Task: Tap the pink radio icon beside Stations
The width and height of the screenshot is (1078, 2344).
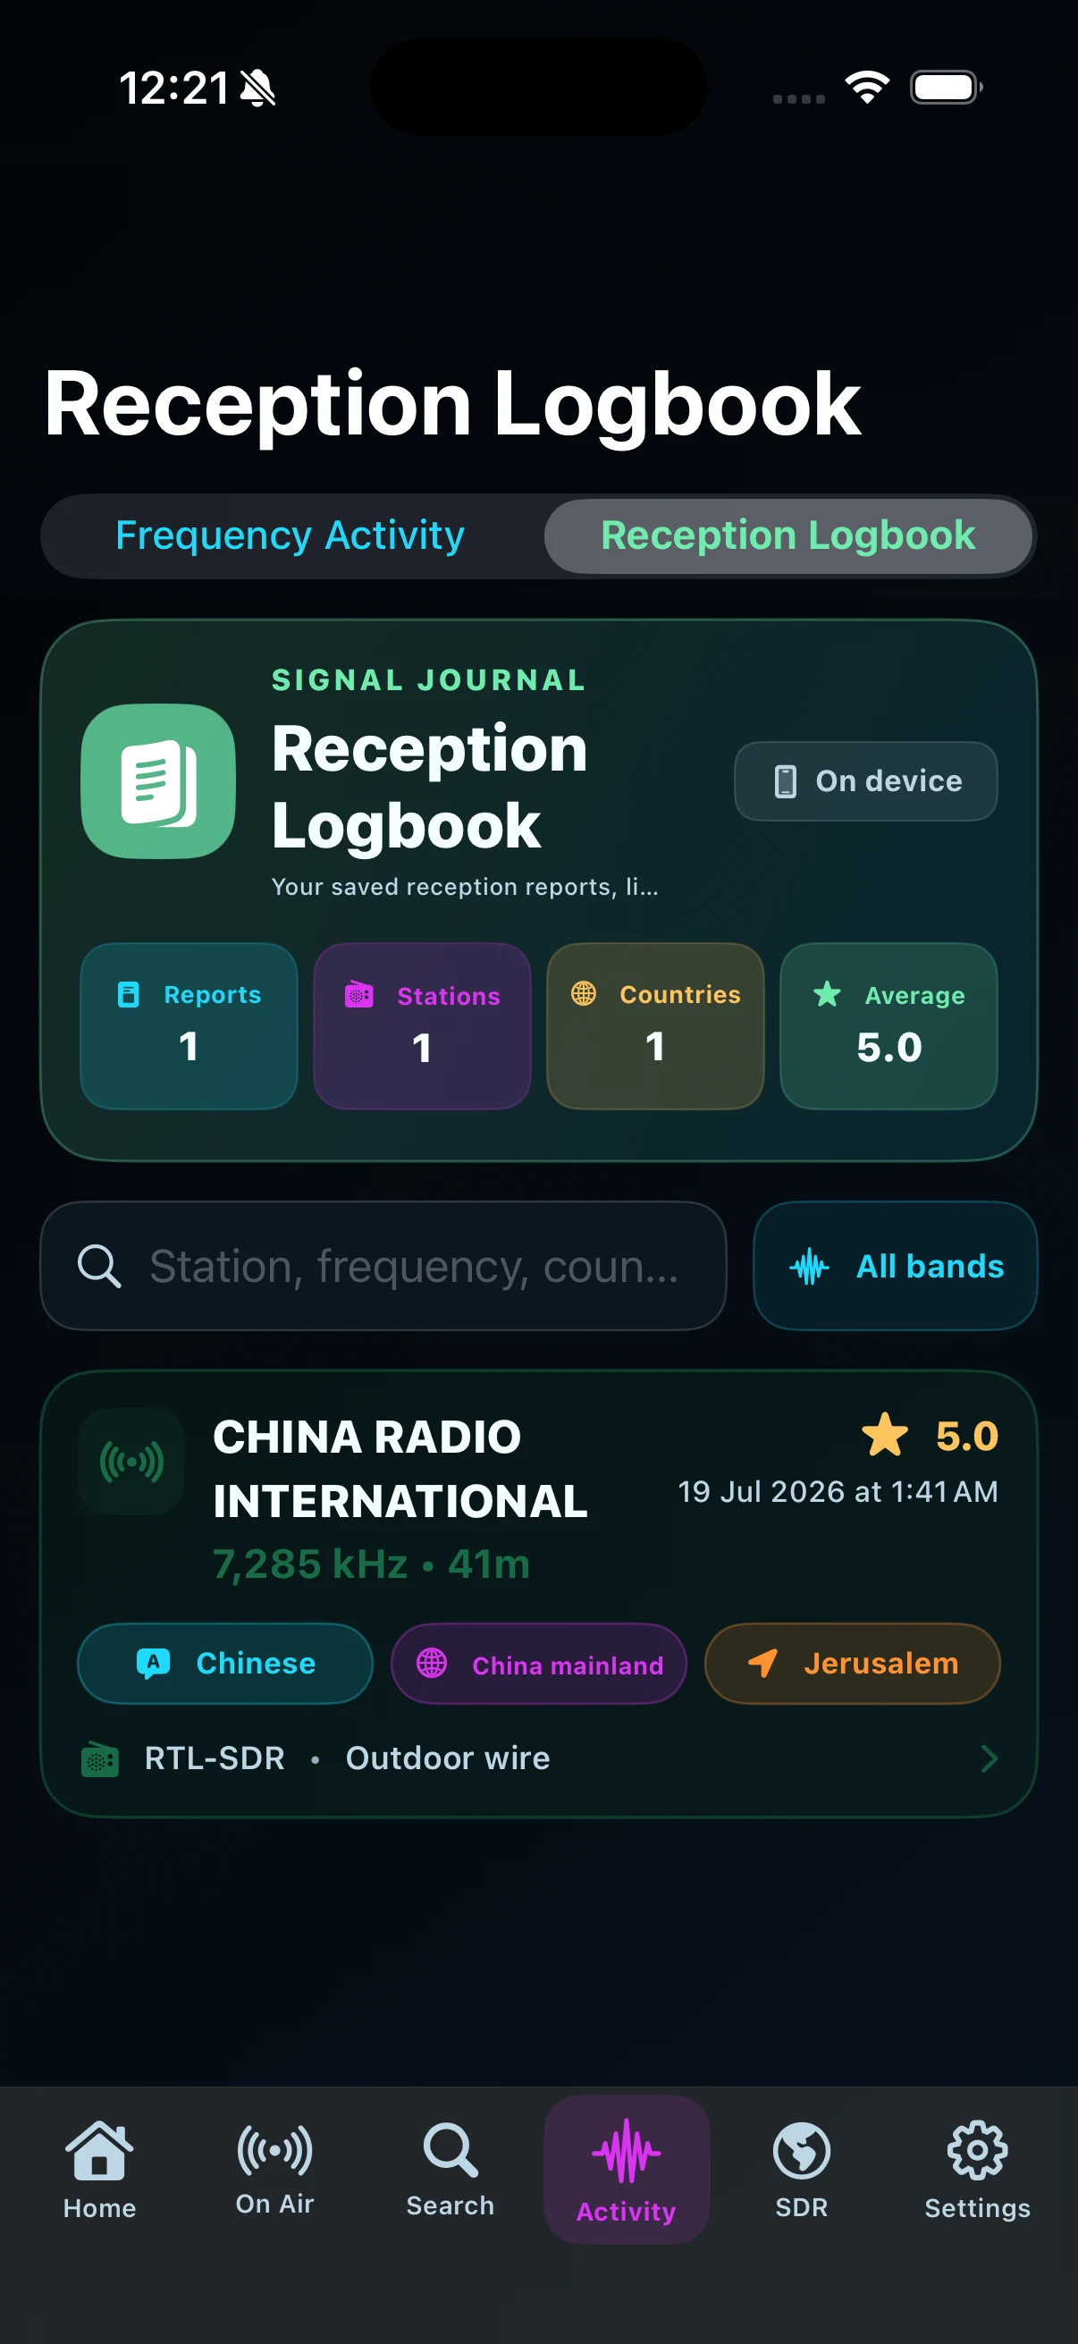Action: click(359, 995)
